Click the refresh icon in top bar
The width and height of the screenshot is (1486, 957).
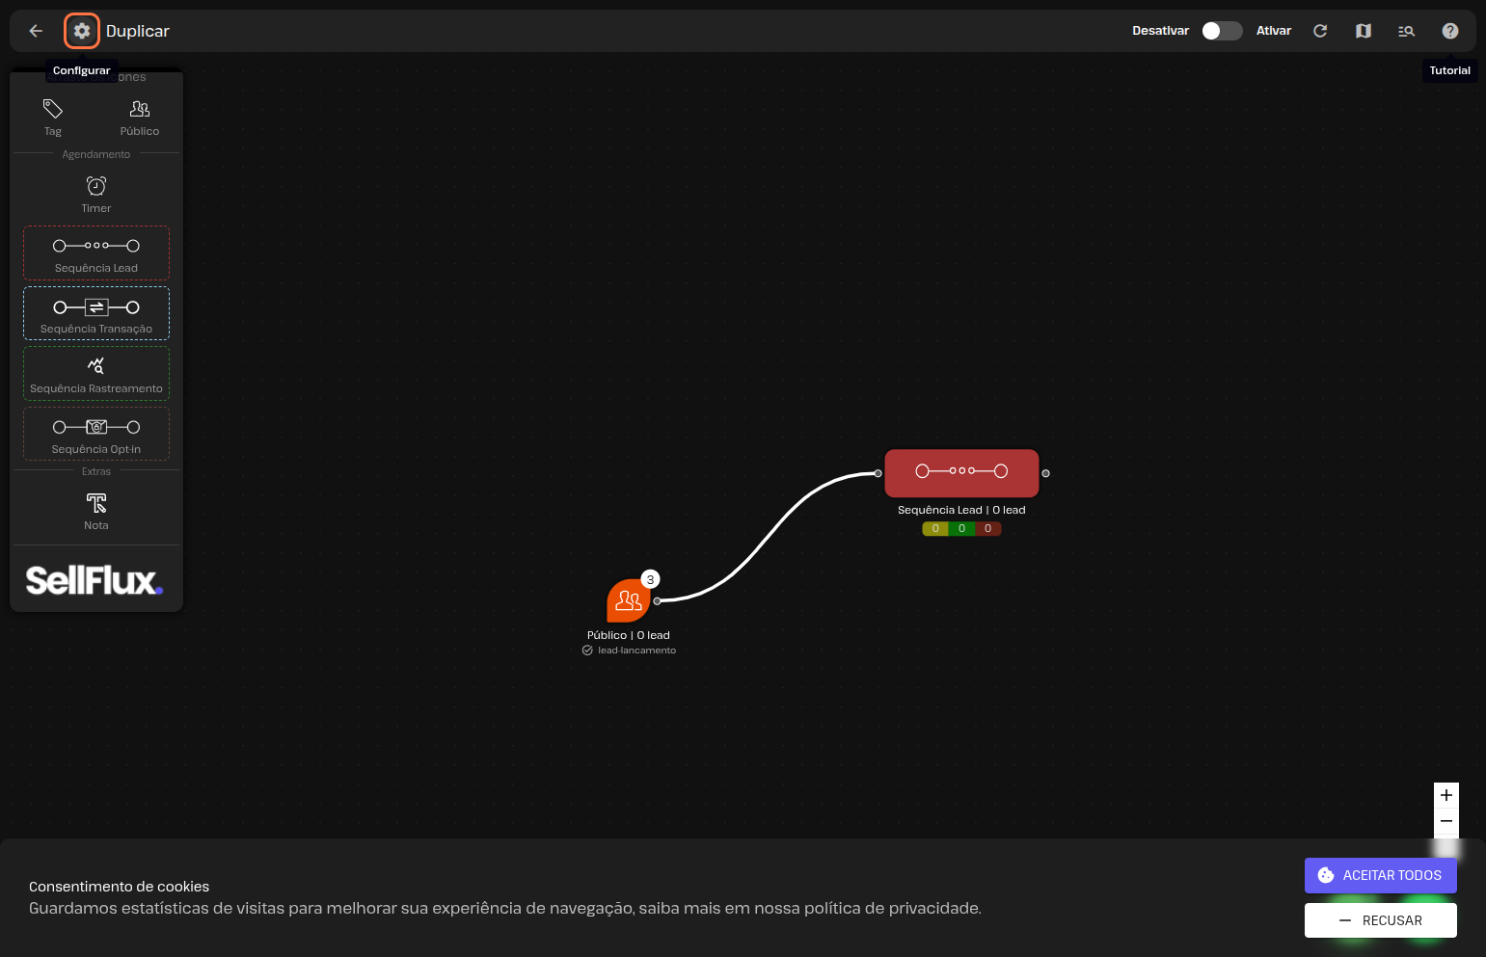point(1320,31)
